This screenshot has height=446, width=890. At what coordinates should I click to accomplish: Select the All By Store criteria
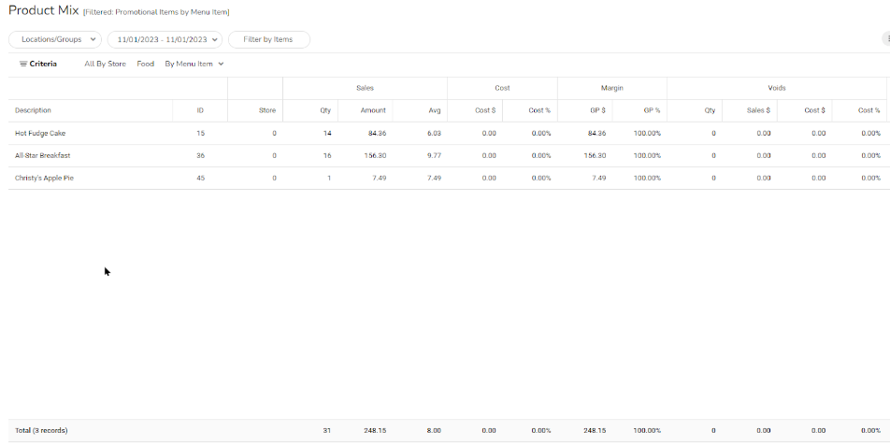pos(105,64)
